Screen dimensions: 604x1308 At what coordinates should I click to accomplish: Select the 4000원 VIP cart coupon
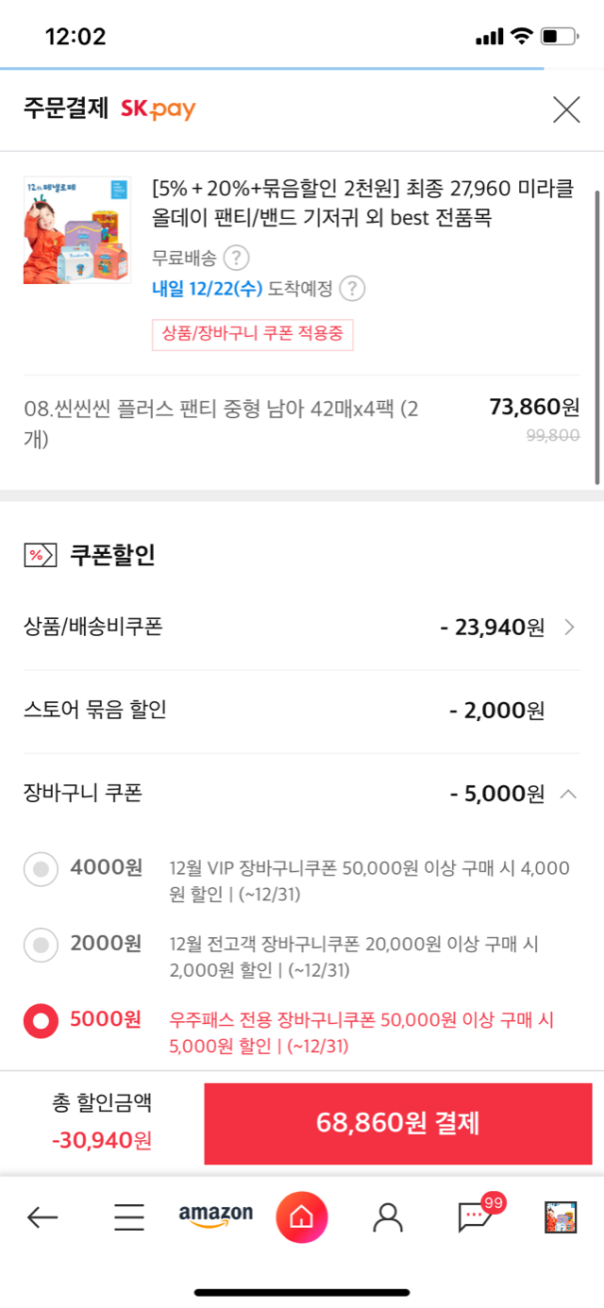41,870
